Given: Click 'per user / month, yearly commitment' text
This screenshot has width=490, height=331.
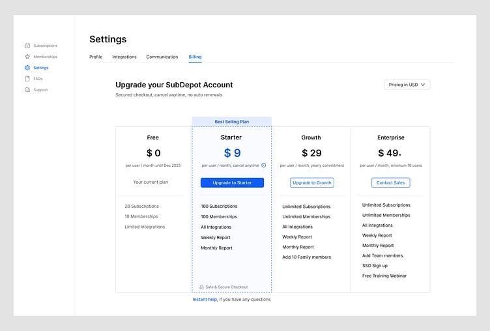Looking at the screenshot, I should tap(312, 165).
